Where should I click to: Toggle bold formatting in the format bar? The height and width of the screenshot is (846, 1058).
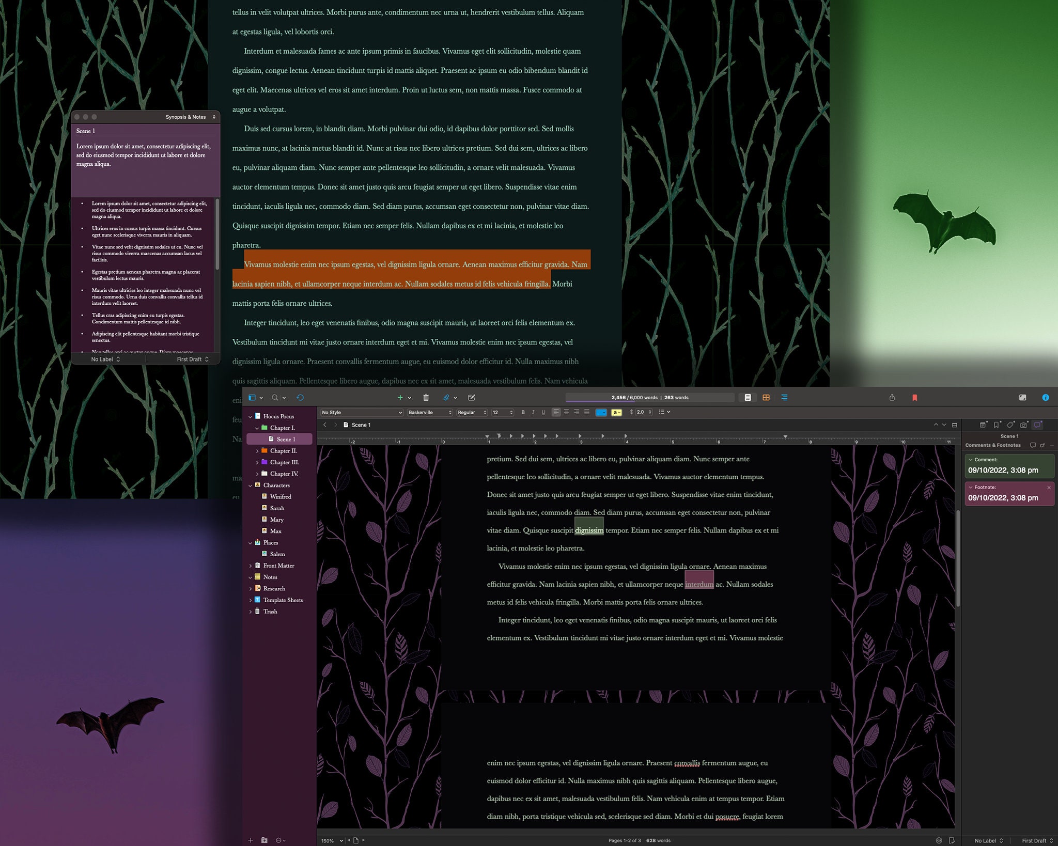523,412
